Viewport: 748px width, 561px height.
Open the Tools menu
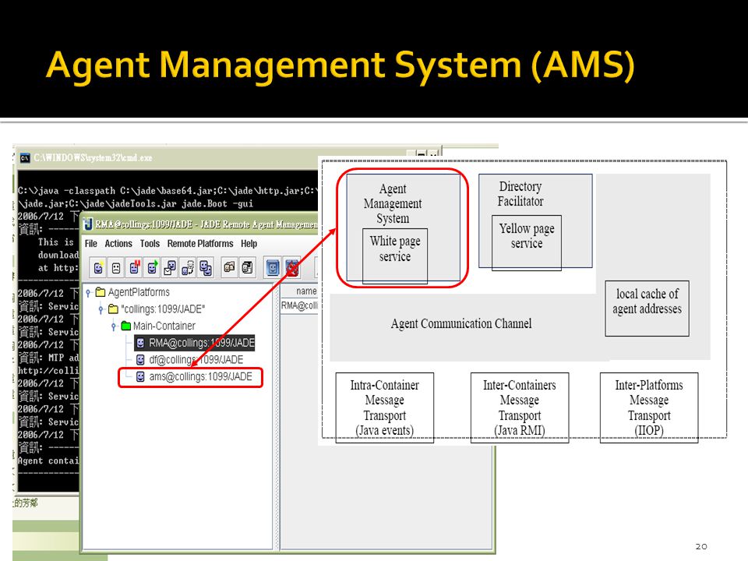150,243
